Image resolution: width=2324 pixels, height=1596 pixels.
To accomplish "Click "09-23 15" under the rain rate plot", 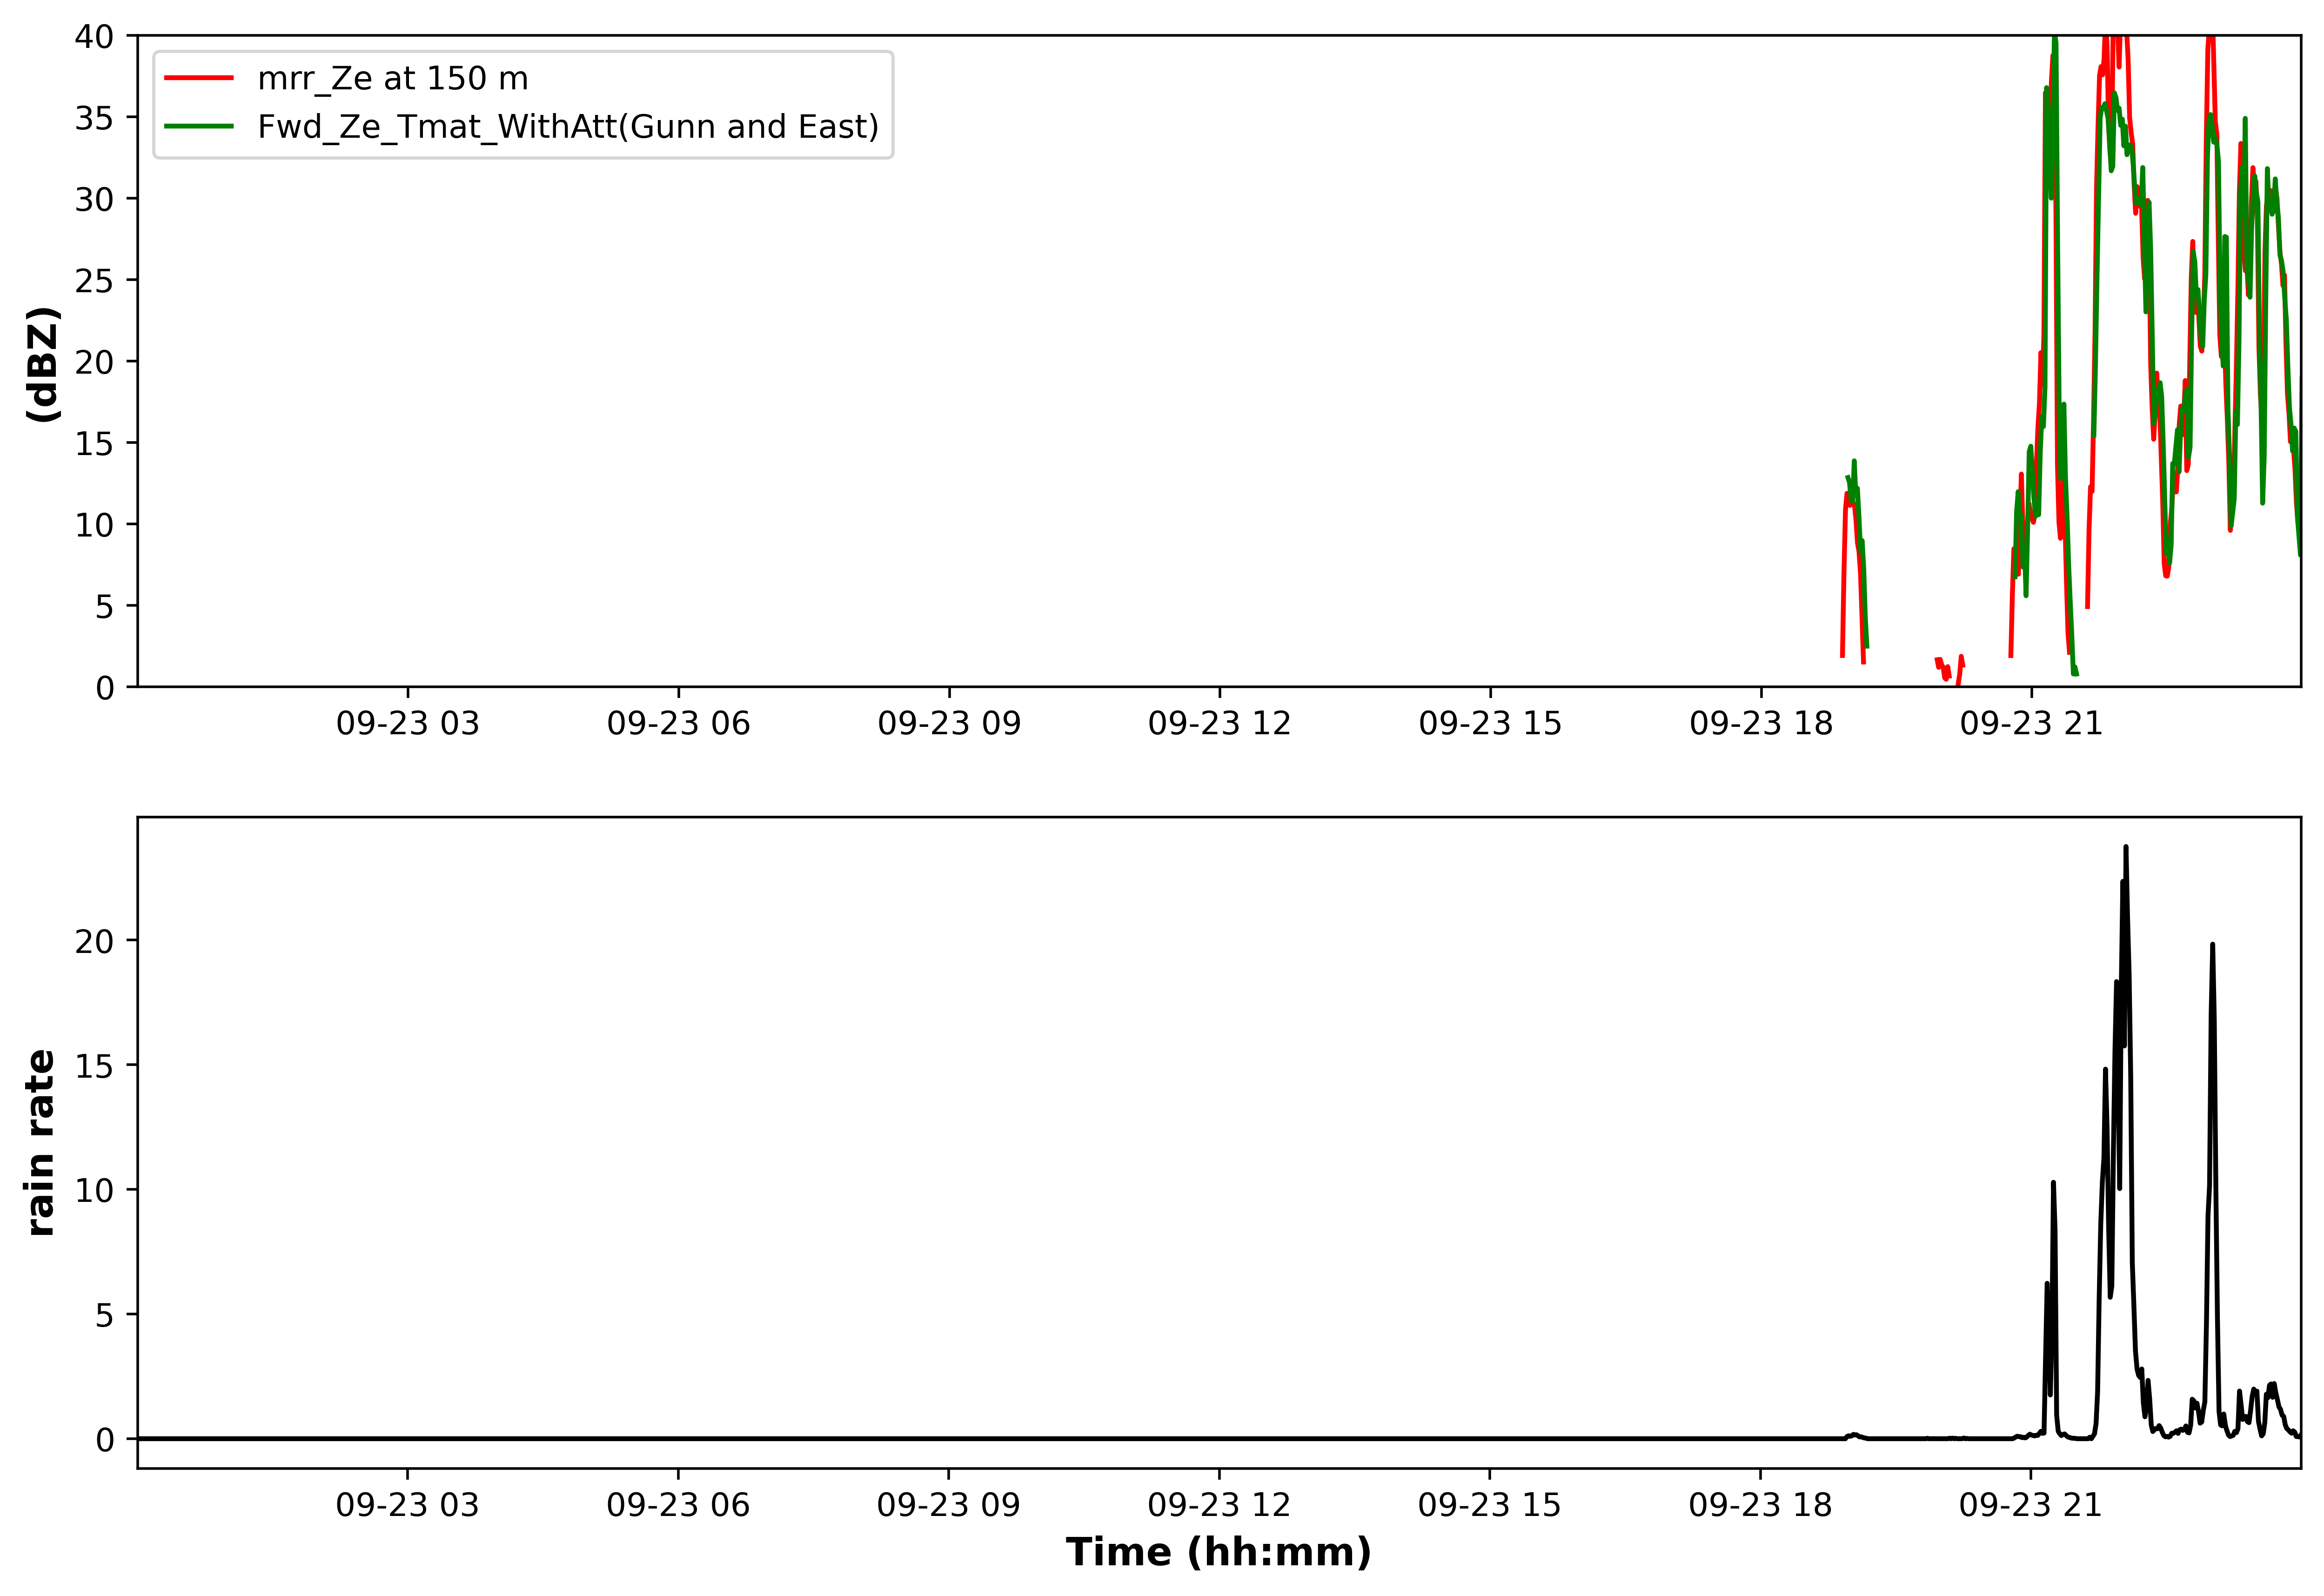I will 1490,1505.
